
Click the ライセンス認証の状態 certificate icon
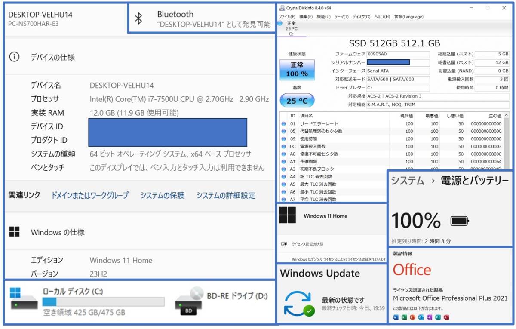(x=284, y=244)
